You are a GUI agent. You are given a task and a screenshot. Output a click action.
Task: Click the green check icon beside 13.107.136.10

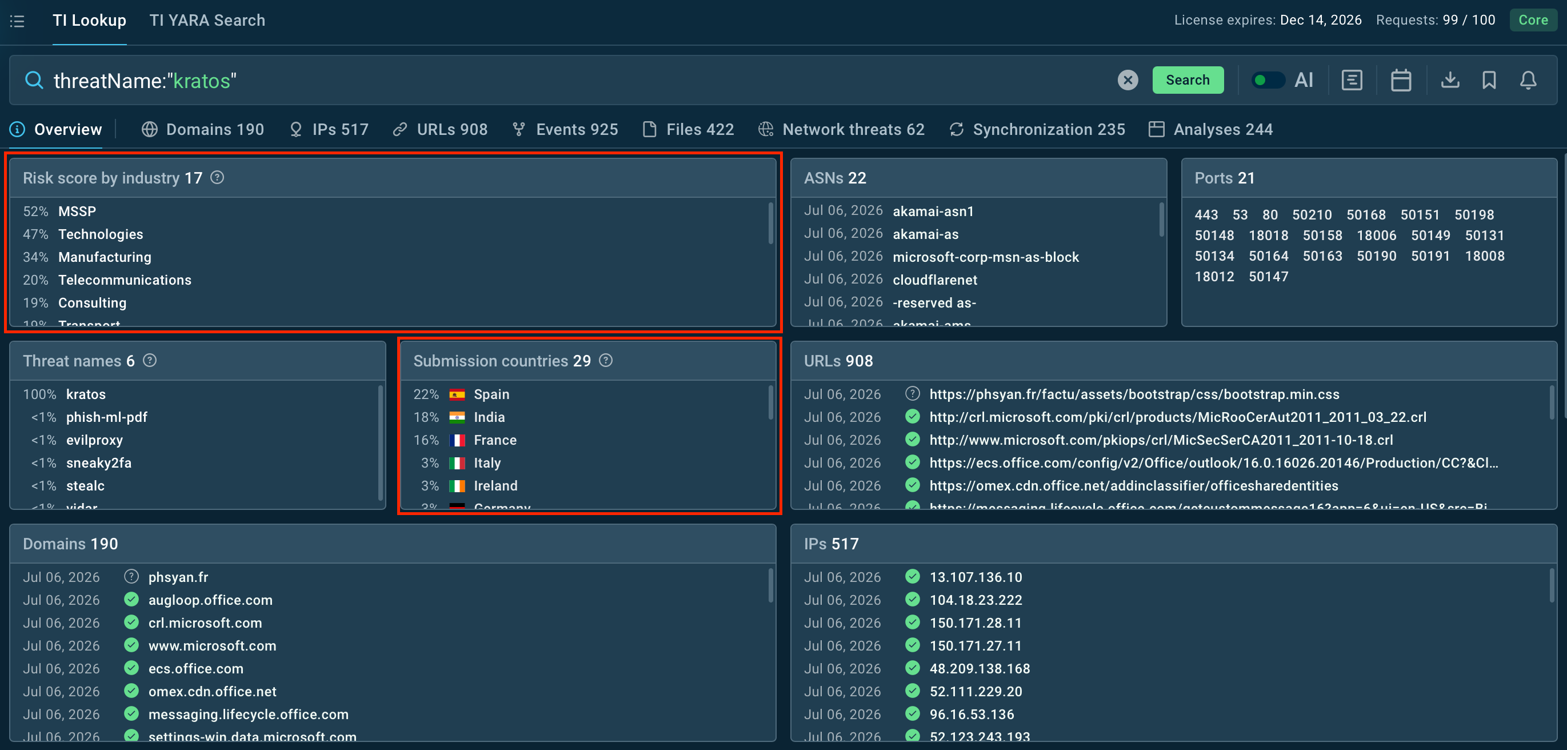912,577
